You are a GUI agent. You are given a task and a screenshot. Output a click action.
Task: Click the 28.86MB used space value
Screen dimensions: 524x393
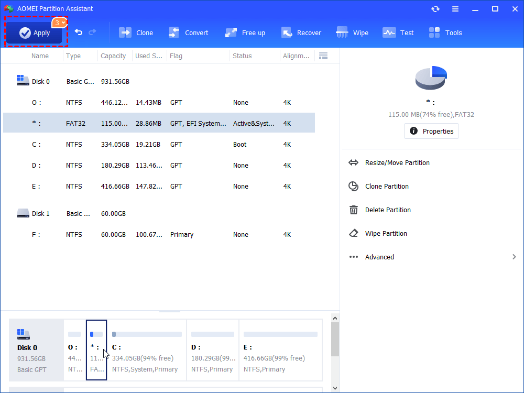click(148, 123)
